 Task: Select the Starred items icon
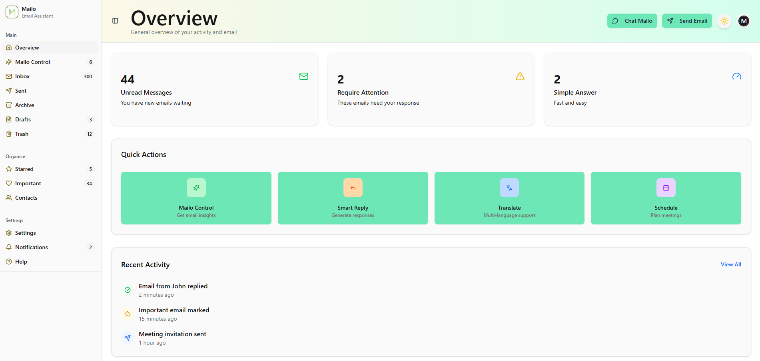pos(9,169)
